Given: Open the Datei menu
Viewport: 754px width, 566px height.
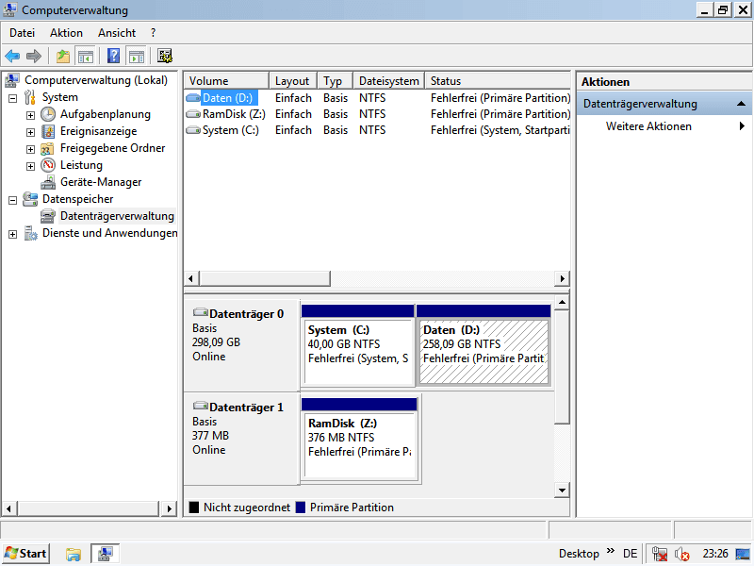Looking at the screenshot, I should [22, 33].
